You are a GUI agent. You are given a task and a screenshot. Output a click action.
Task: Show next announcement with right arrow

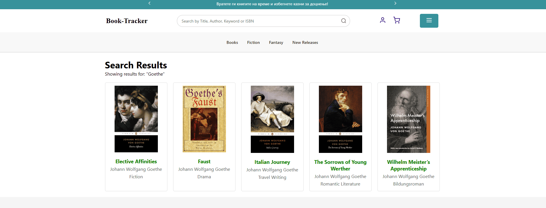(395, 3)
